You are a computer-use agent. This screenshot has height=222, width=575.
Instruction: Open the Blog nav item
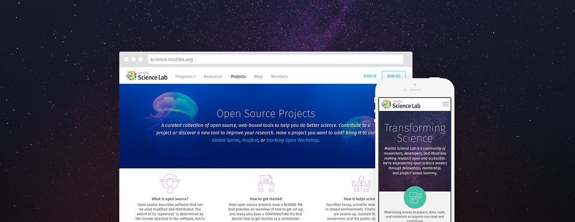point(258,77)
